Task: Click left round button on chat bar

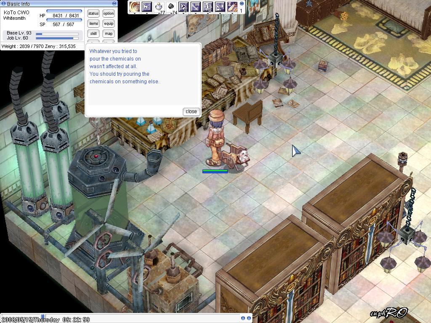Action: pyautogui.click(x=243, y=318)
